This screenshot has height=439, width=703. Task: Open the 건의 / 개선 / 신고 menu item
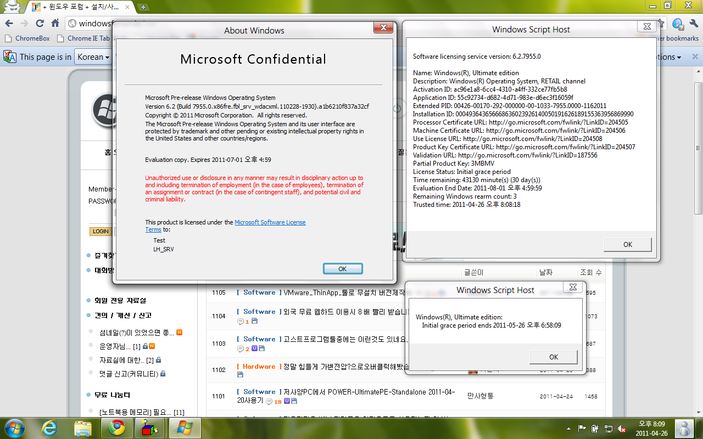[122, 315]
